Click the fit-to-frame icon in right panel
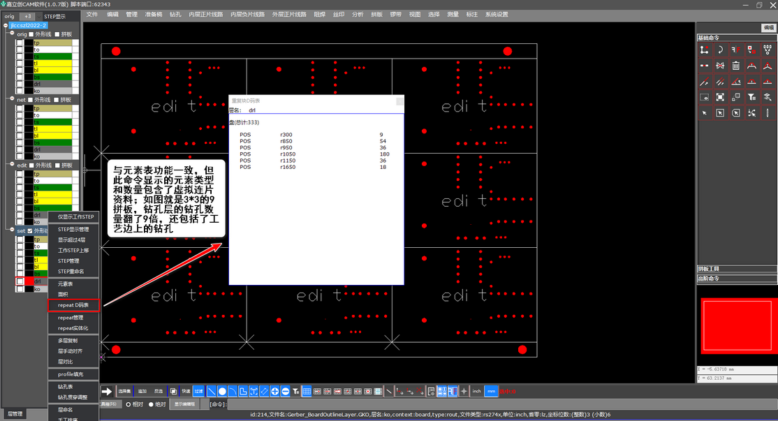The image size is (778, 421). [x=720, y=97]
